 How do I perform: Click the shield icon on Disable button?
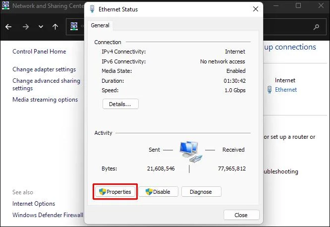click(149, 192)
